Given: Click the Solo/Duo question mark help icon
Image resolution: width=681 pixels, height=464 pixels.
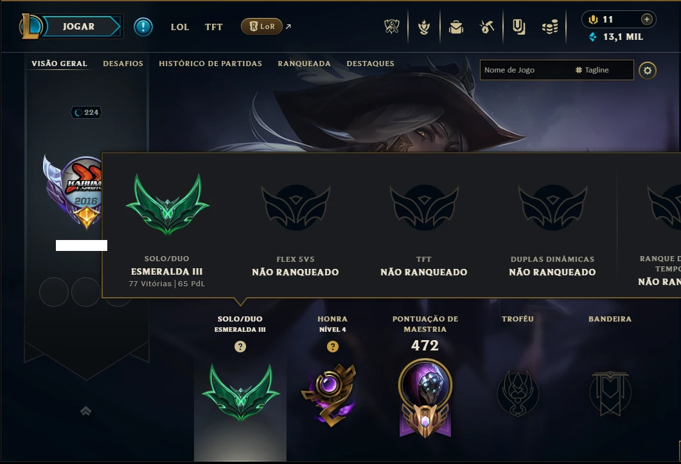Looking at the screenshot, I should (x=240, y=347).
